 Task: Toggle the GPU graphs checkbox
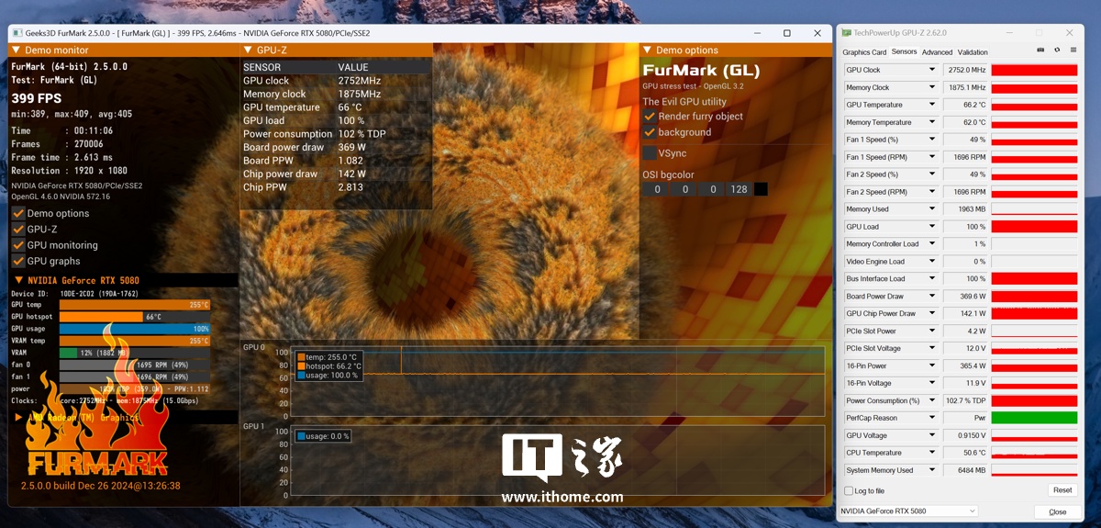click(x=18, y=261)
